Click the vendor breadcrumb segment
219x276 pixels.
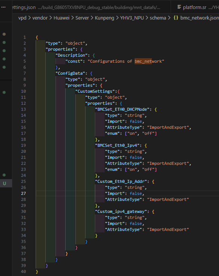[40, 18]
